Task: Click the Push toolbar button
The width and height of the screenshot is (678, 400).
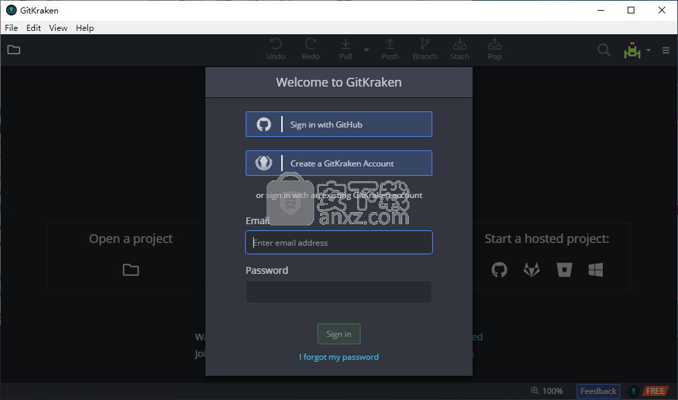Action: coord(389,49)
